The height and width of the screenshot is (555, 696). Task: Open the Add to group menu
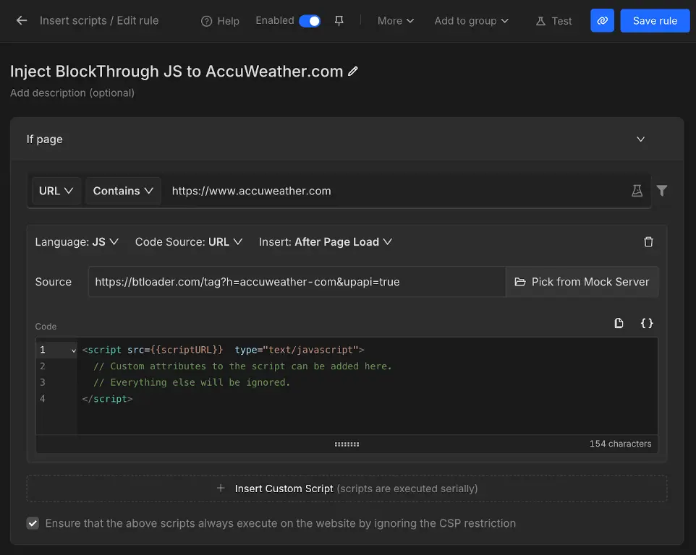472,21
